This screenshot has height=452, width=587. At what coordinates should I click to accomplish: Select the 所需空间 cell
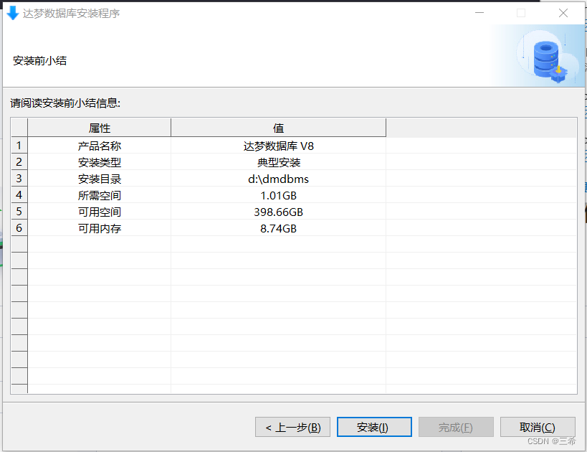pyautogui.click(x=99, y=195)
